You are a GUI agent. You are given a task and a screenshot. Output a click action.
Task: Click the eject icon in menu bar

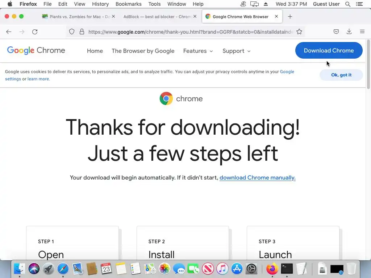tap(266, 4)
